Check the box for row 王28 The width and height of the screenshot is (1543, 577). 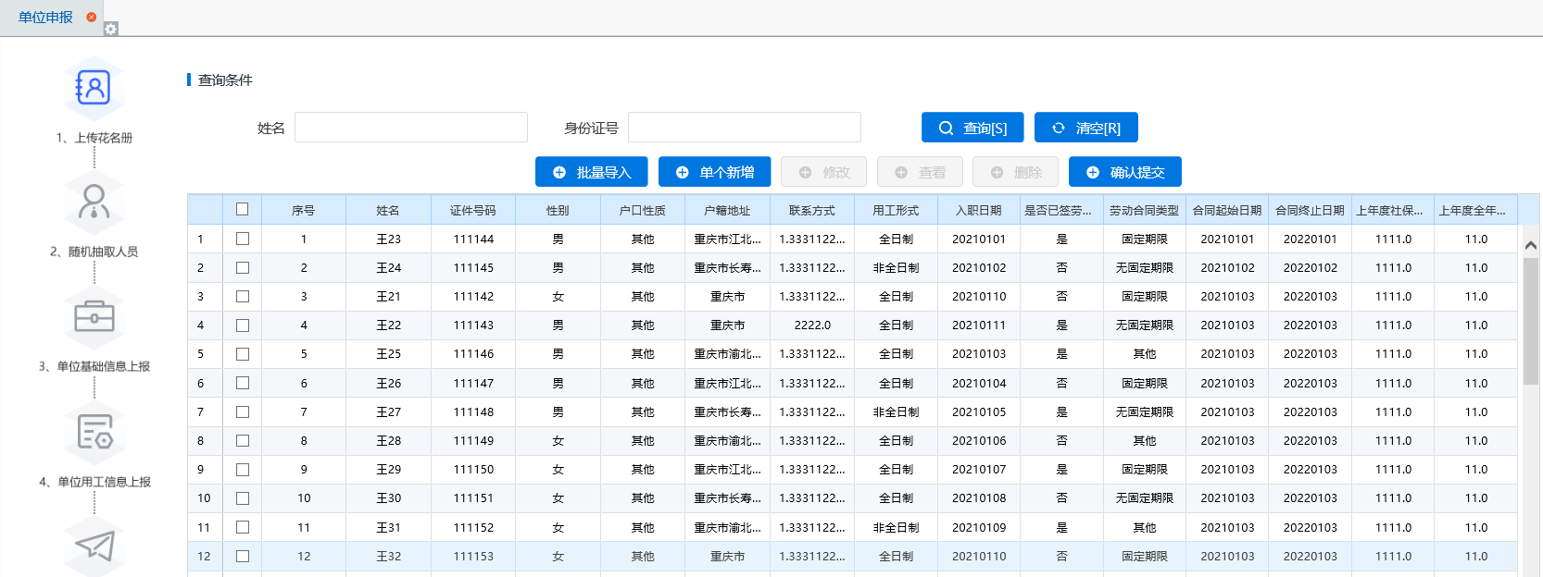coord(243,440)
